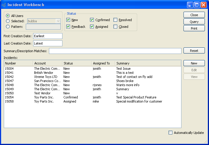
Task: Check the Automatically Update box
Action: (171, 133)
